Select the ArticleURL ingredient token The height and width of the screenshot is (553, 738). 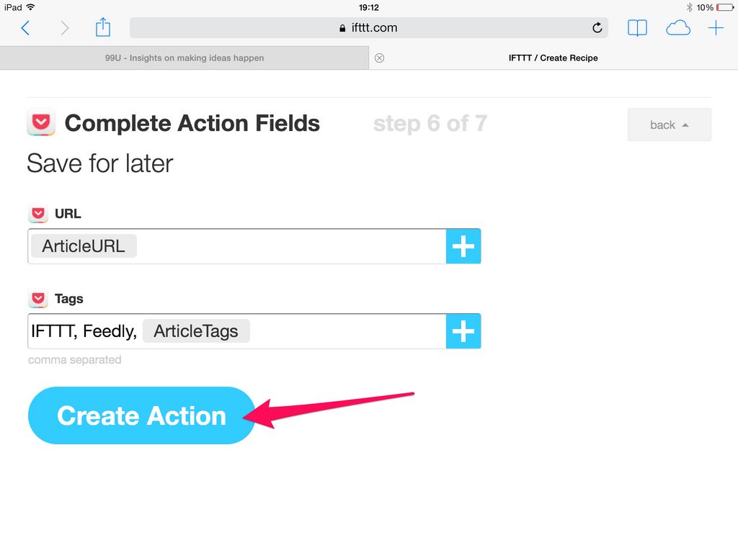pos(84,246)
